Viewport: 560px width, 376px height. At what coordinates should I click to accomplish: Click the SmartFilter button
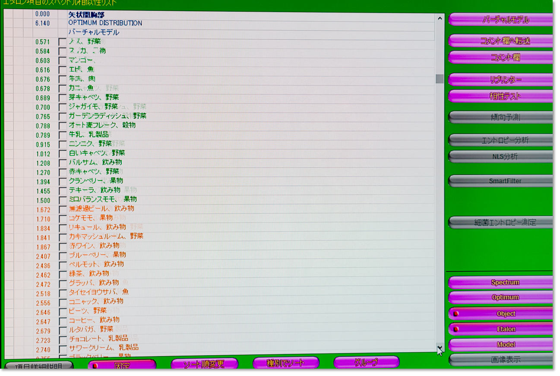coord(501,181)
